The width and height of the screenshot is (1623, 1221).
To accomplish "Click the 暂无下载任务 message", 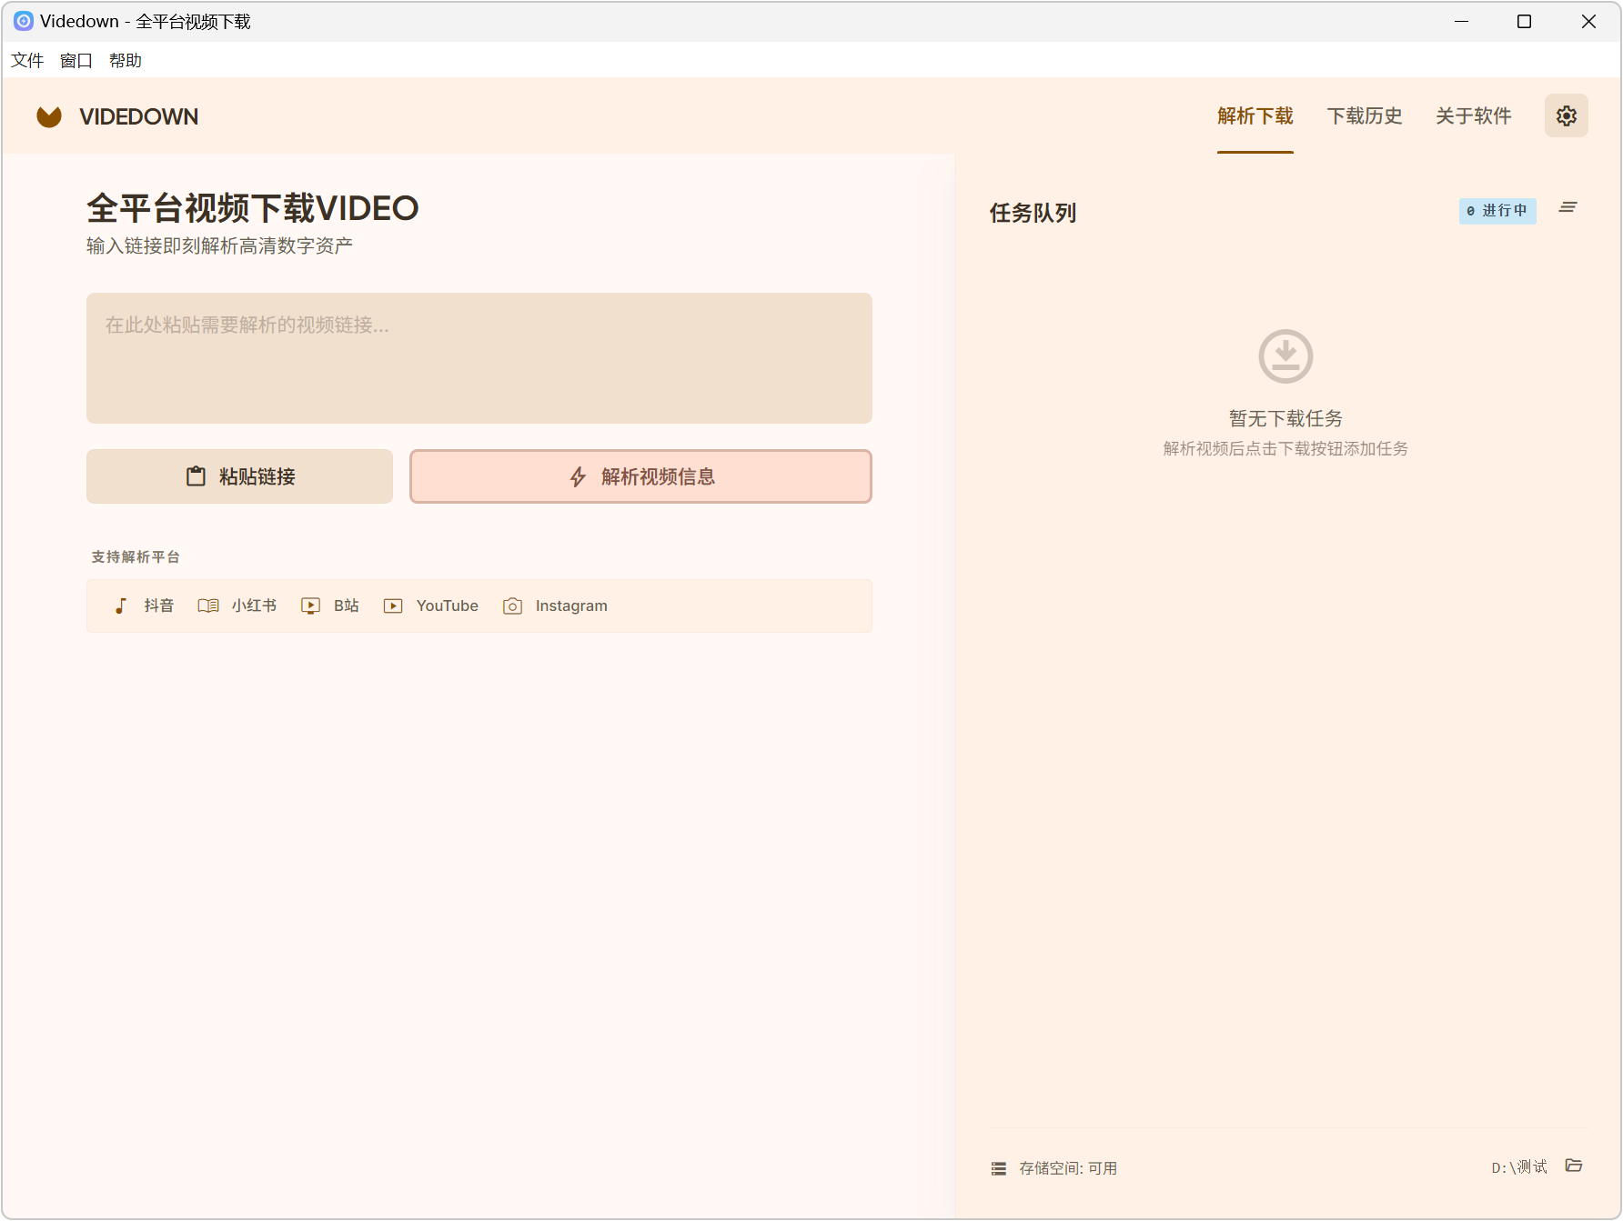I will click(x=1285, y=418).
